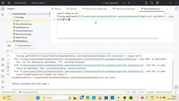
Task: Jump up the stack trace
Action: point(8,56)
